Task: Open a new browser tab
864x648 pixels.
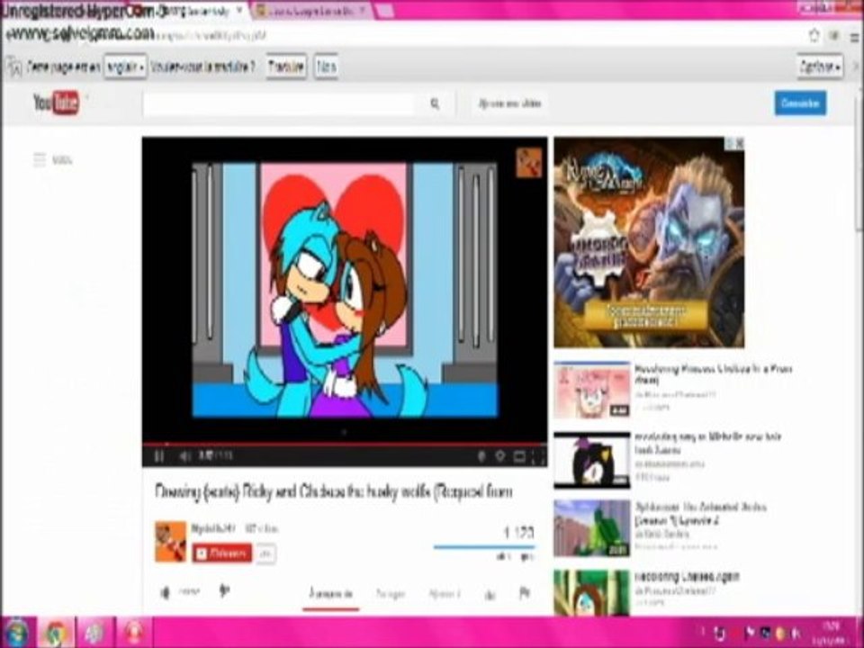Action: [383, 11]
